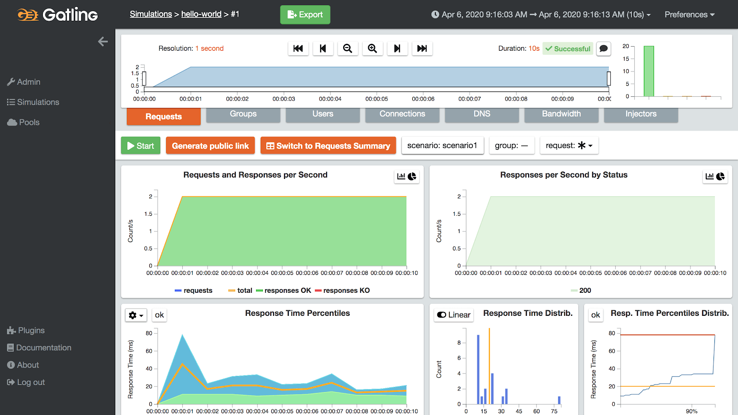The height and width of the screenshot is (415, 738).
Task: Open the run comments speech bubble
Action: pyautogui.click(x=603, y=48)
